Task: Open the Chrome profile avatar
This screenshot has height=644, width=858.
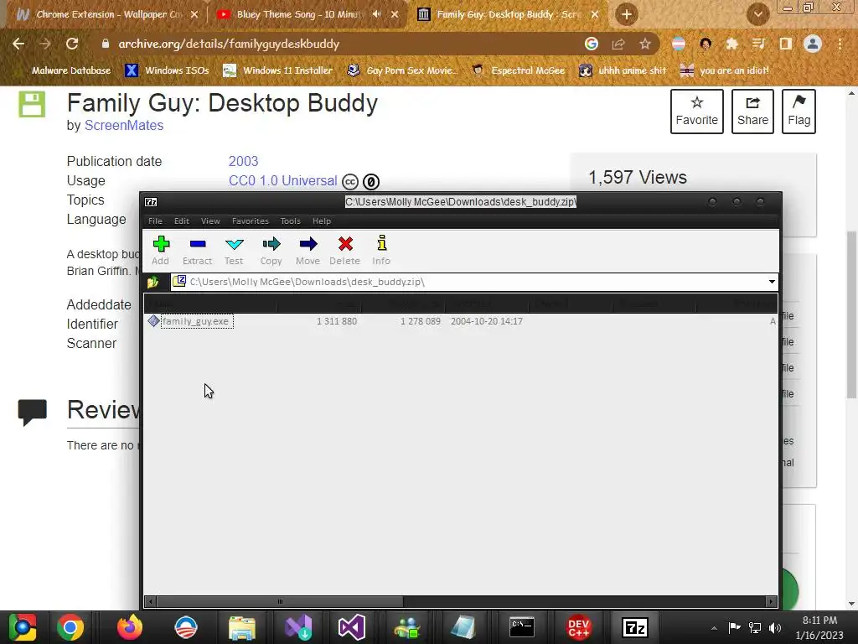Action: [813, 44]
